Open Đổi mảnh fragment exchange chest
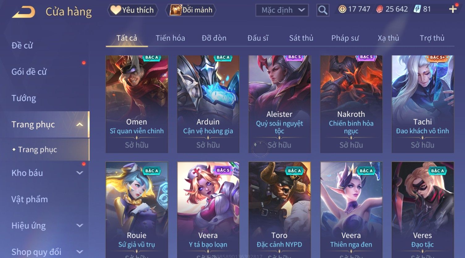This screenshot has width=465, height=258. point(191,10)
